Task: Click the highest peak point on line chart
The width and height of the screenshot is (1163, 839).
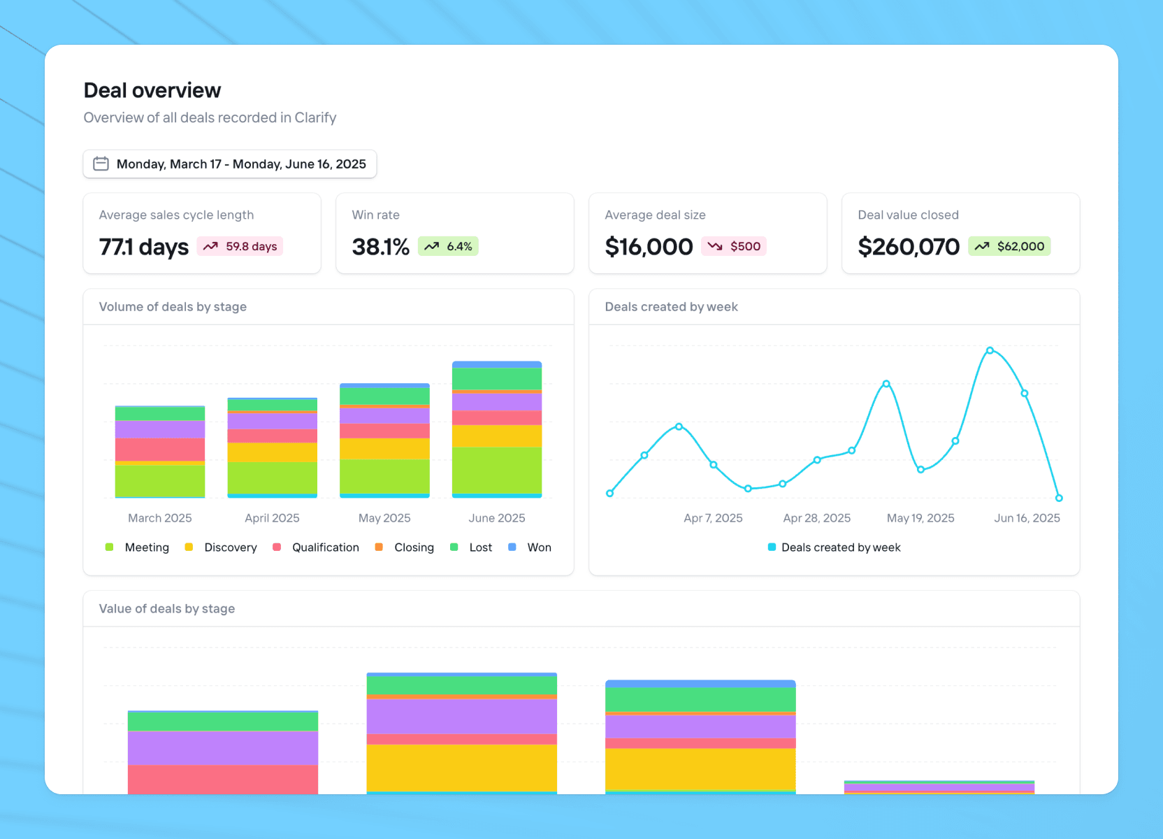Action: click(x=990, y=350)
